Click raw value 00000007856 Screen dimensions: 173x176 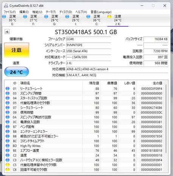(151, 136)
